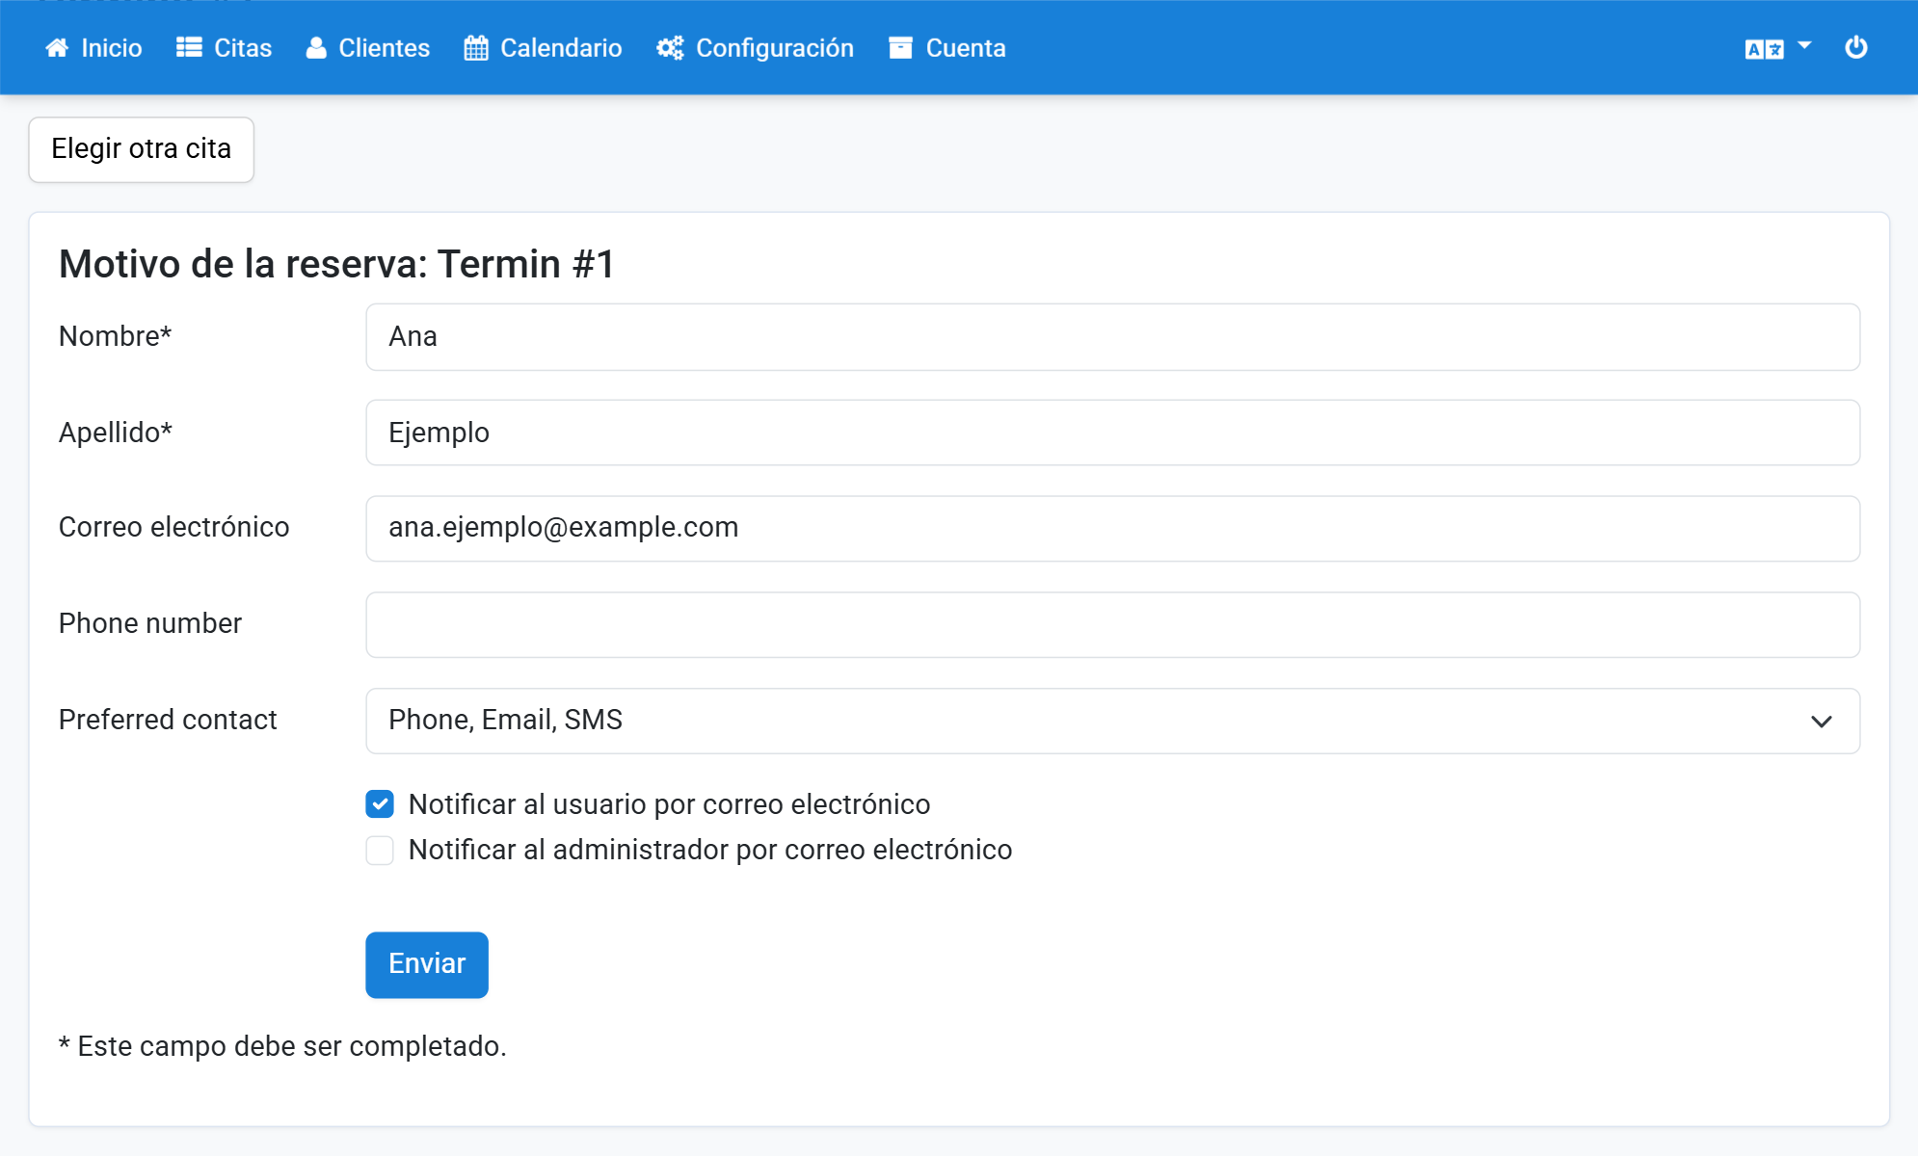Open the Preferred contact dropdown
The height and width of the screenshot is (1156, 1918).
[1112, 721]
